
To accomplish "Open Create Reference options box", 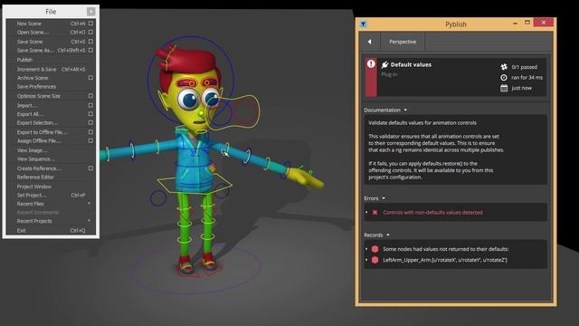I will pos(90,168).
